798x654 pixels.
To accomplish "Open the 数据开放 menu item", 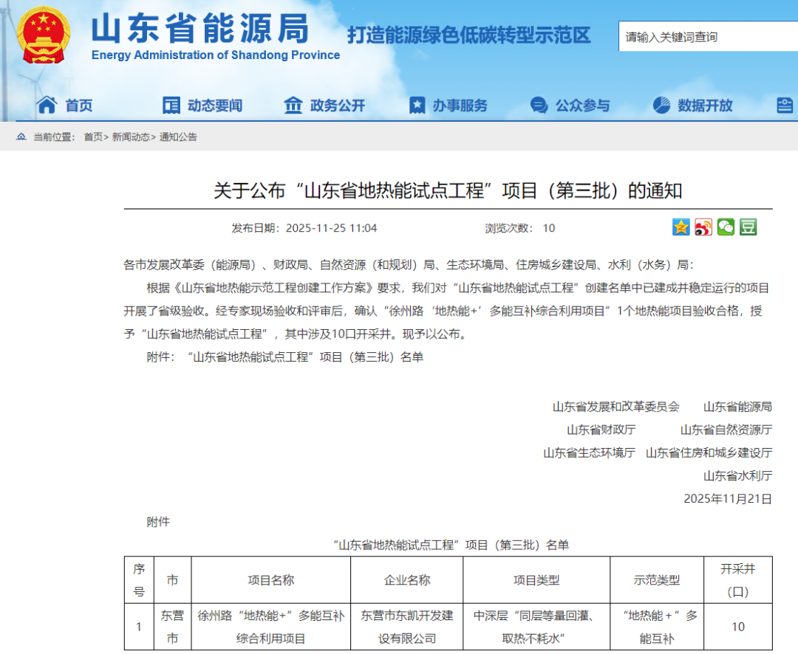I will [x=705, y=106].
